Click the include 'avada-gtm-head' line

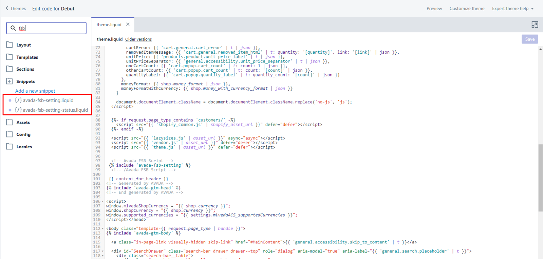tap(143, 188)
